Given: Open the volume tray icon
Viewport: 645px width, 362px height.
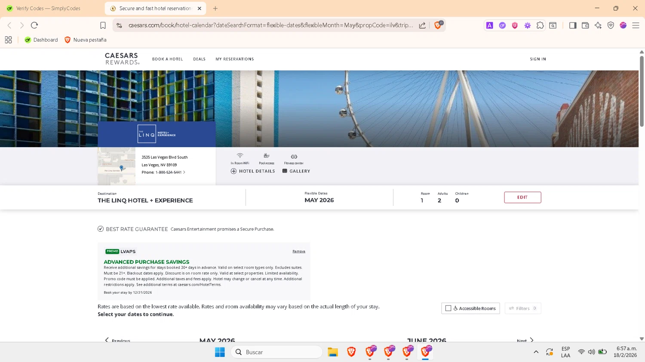Looking at the screenshot, I should pos(592,352).
